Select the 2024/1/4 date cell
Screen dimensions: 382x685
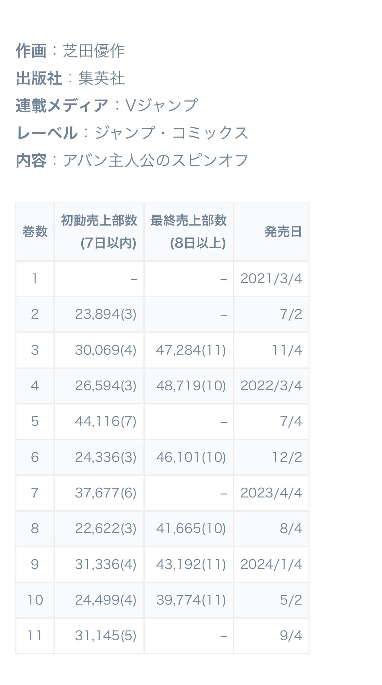click(x=271, y=564)
